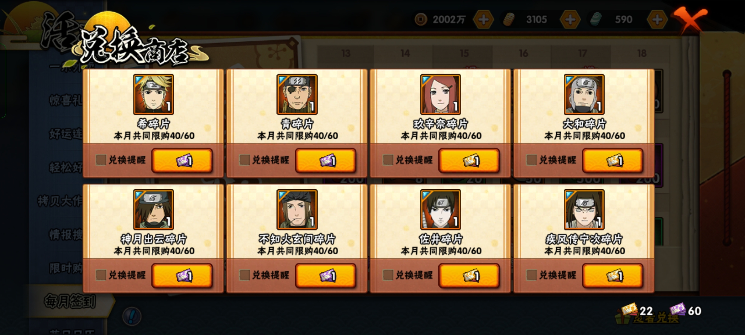Tap the 希碎片 character portrait icon

(x=153, y=94)
